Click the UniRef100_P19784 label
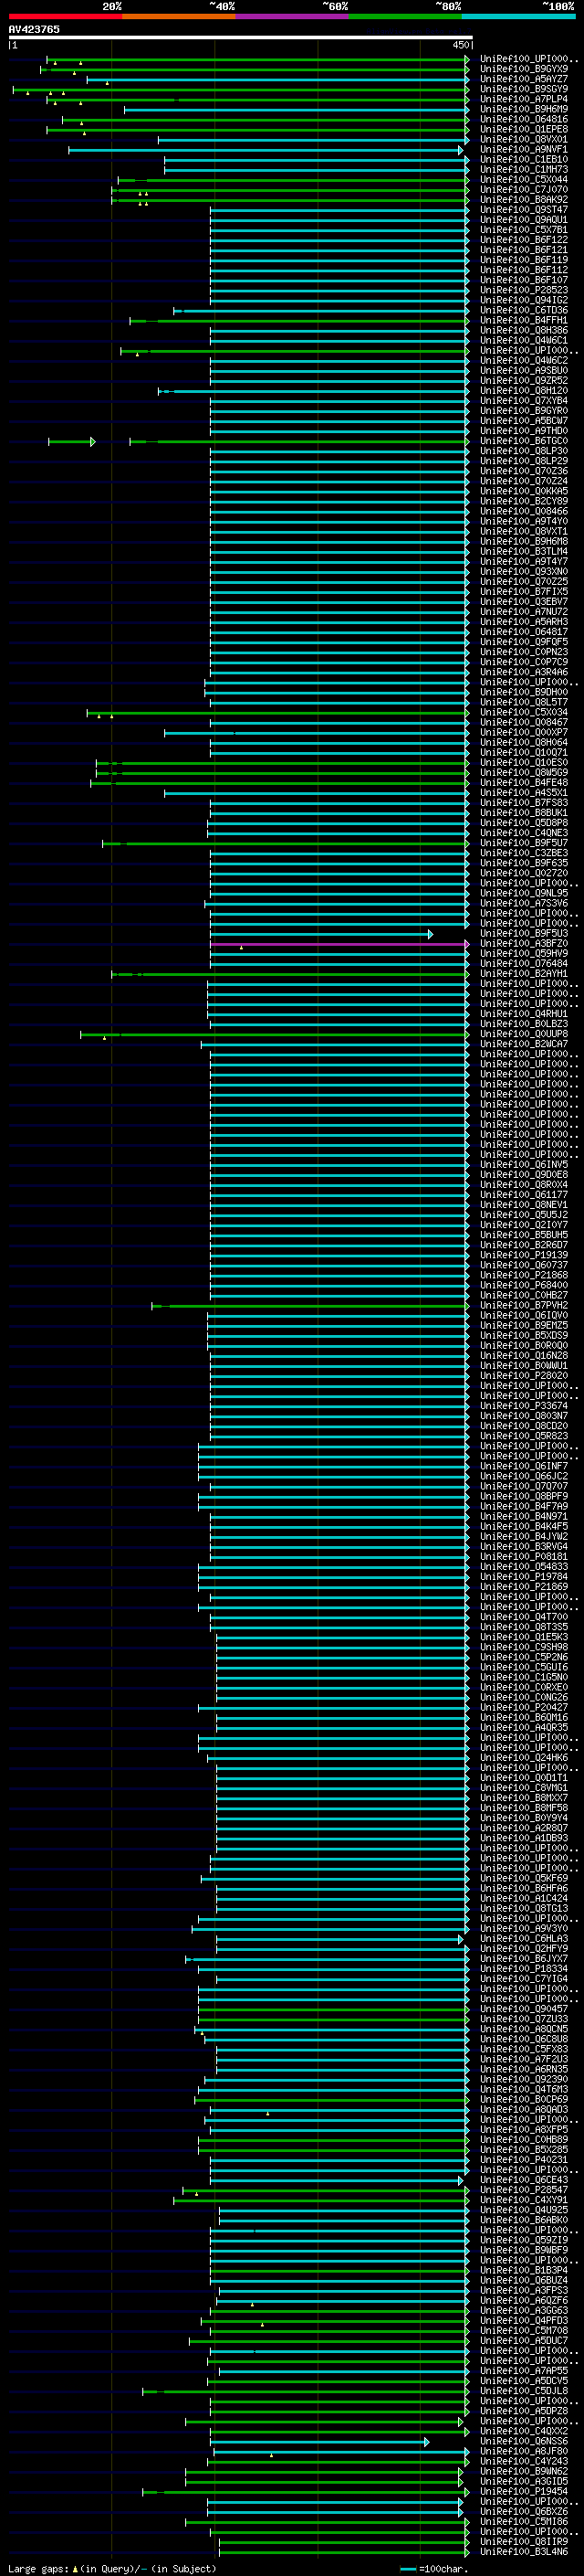This screenshot has height=2576, width=584. [x=524, y=1577]
